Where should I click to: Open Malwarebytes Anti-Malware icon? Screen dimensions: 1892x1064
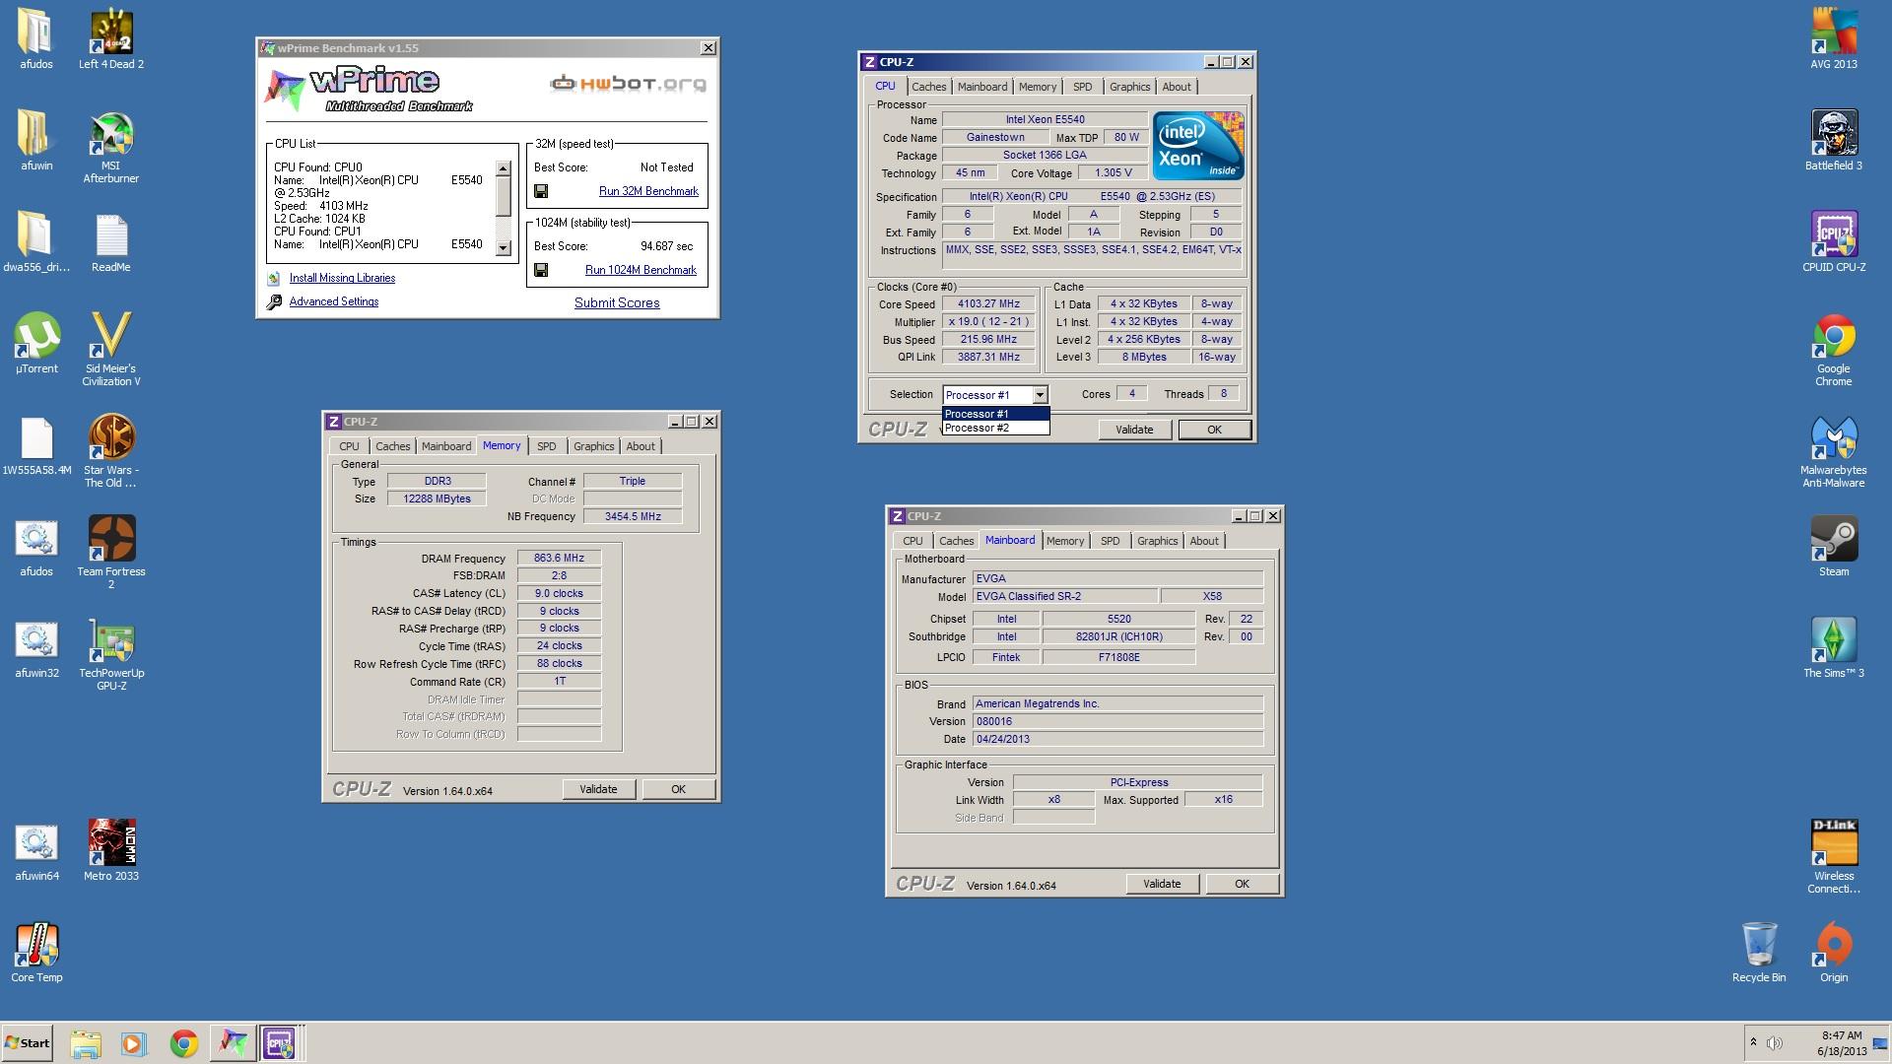[x=1834, y=451]
